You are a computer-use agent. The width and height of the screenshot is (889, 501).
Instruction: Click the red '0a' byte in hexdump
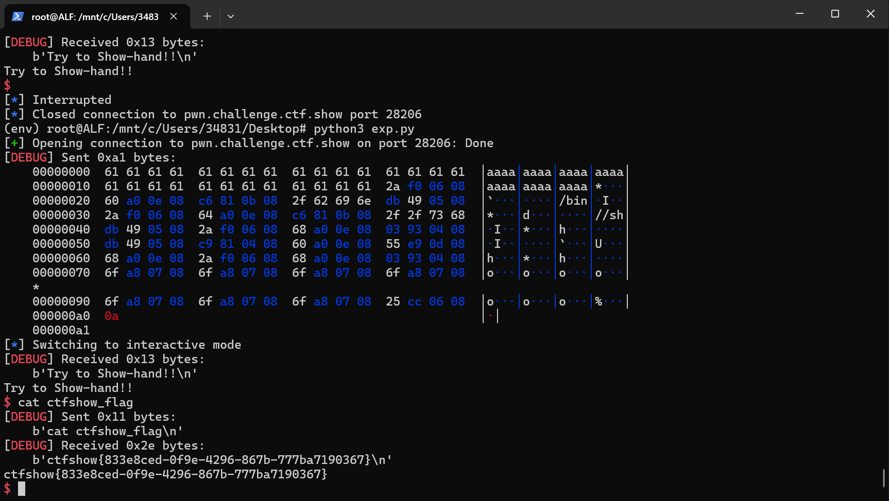[112, 316]
